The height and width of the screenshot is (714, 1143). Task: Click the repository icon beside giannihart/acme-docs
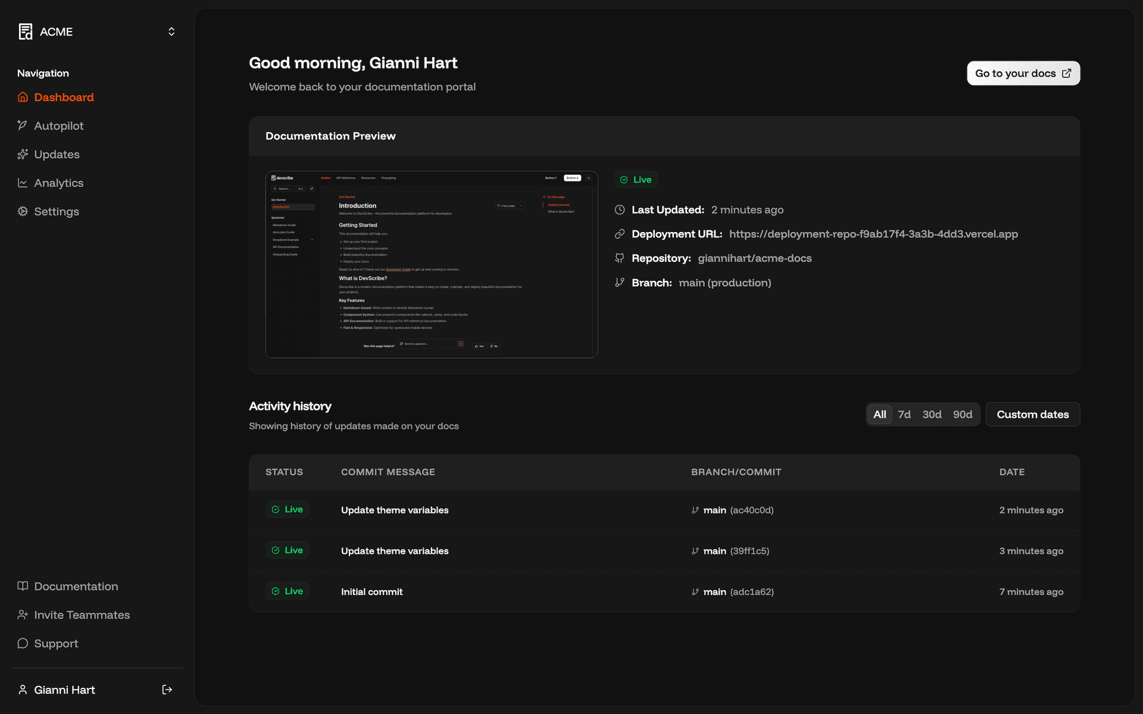[x=619, y=258]
